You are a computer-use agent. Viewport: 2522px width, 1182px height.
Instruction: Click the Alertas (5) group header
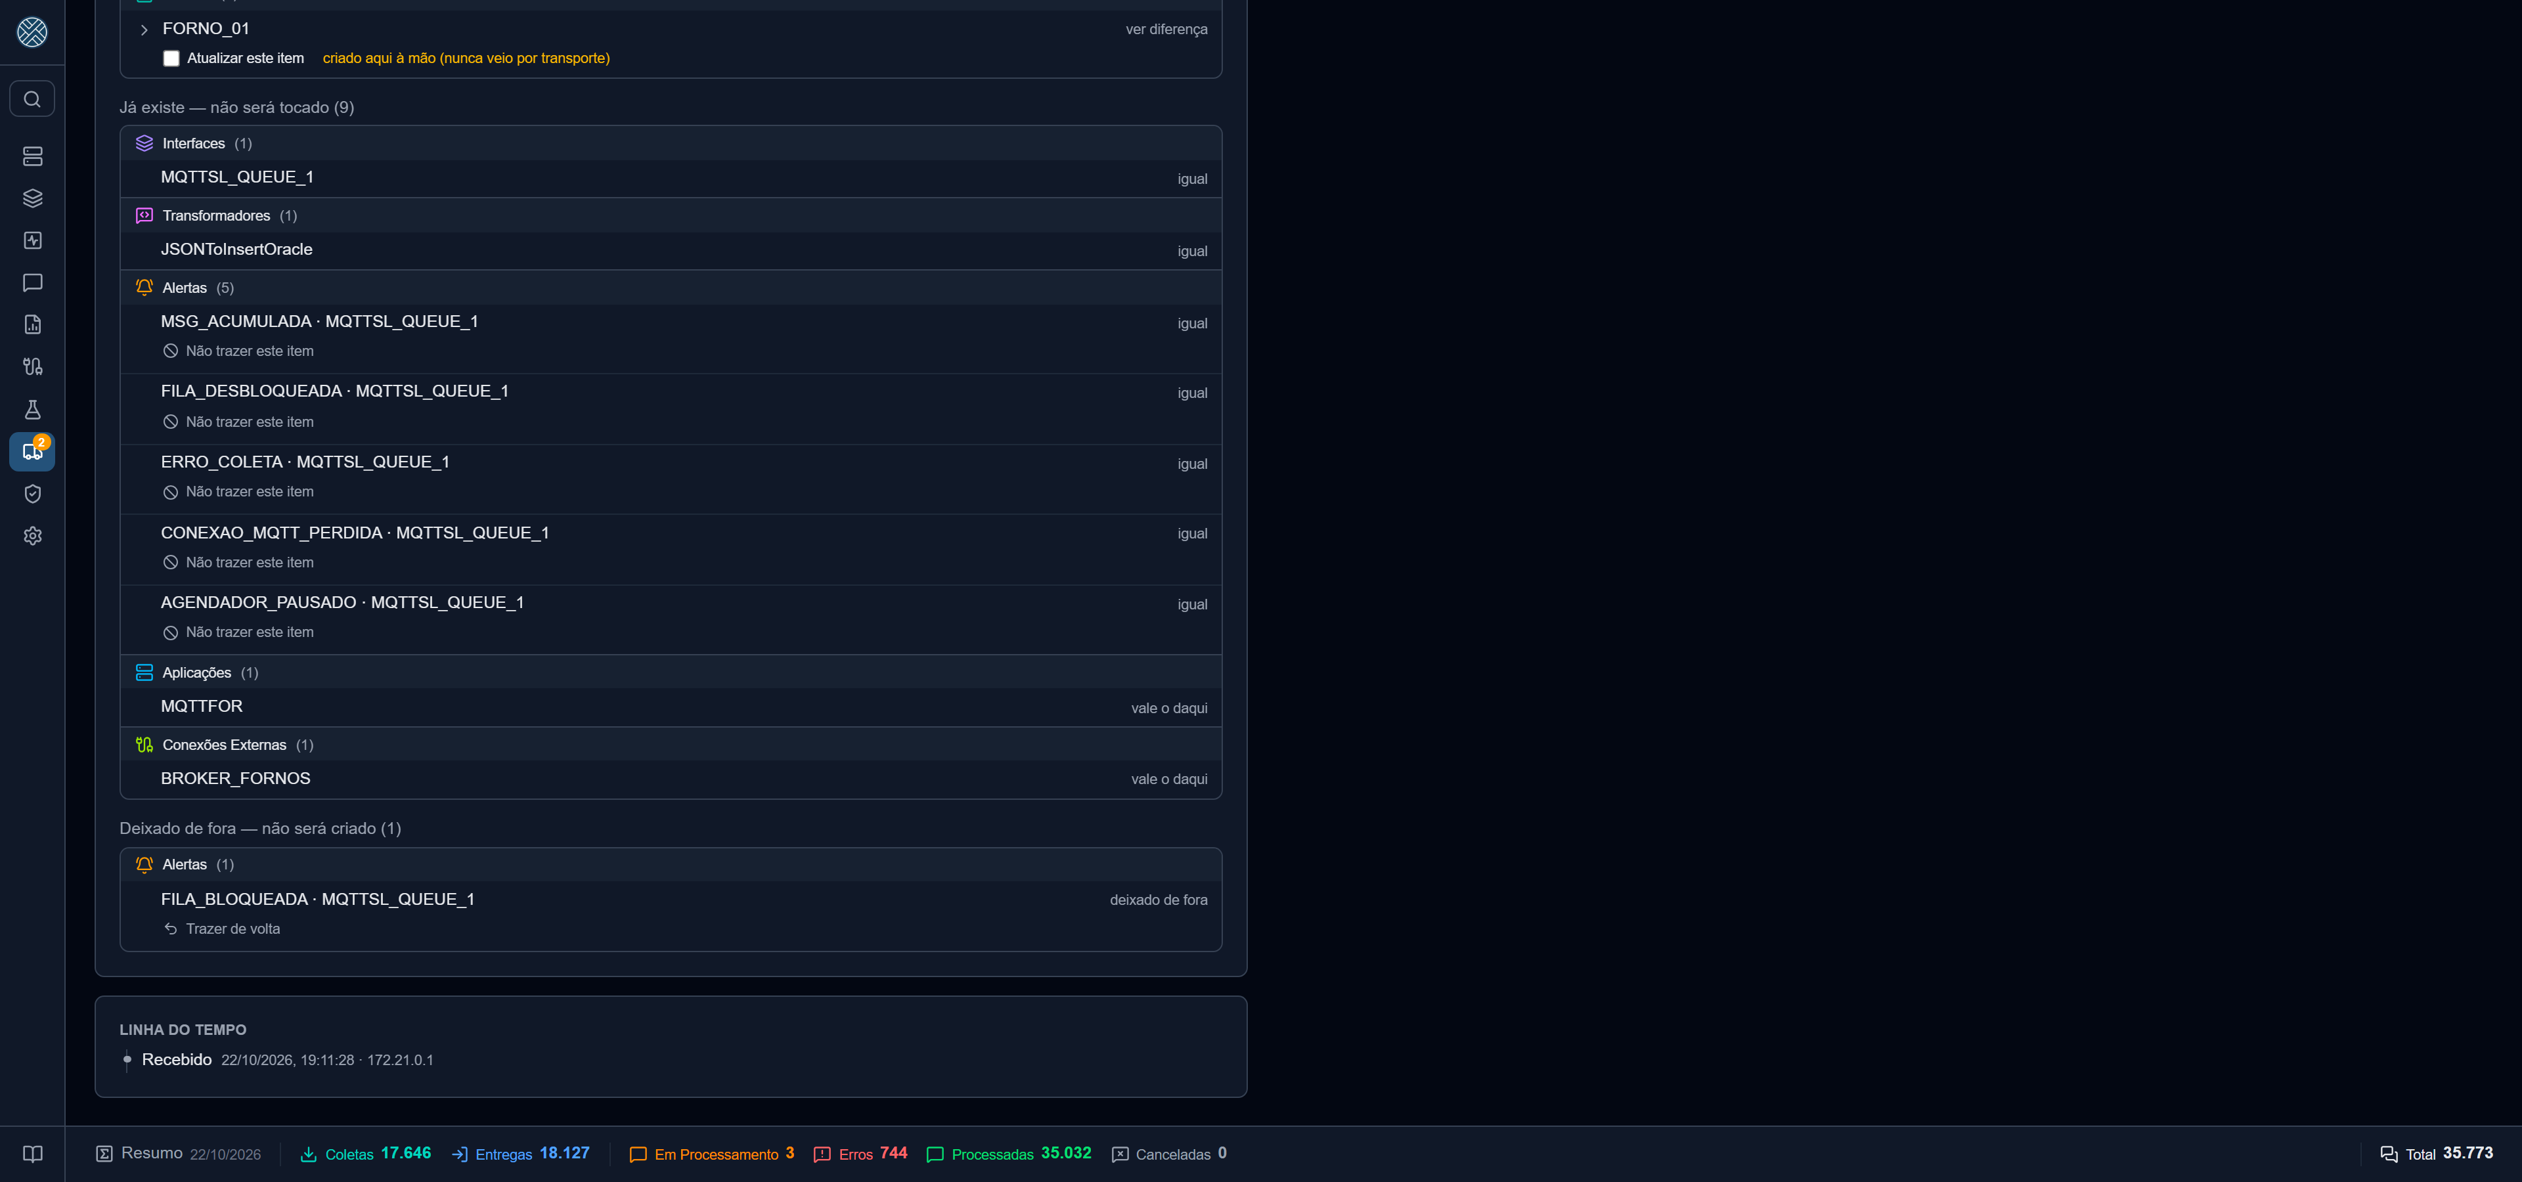[671, 288]
